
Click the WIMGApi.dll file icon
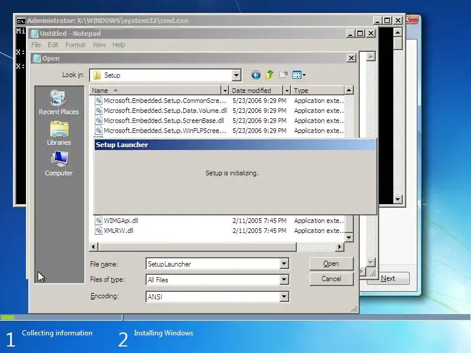click(x=98, y=221)
